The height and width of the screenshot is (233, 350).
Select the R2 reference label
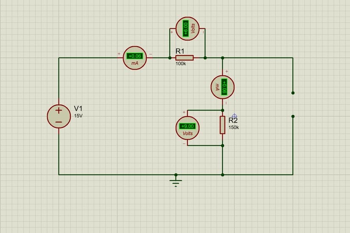pyautogui.click(x=233, y=120)
